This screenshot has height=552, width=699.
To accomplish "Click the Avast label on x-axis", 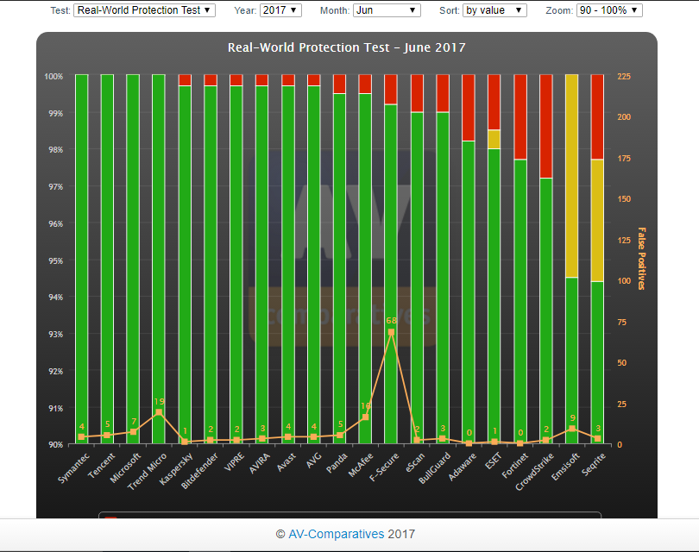I will coord(287,462).
